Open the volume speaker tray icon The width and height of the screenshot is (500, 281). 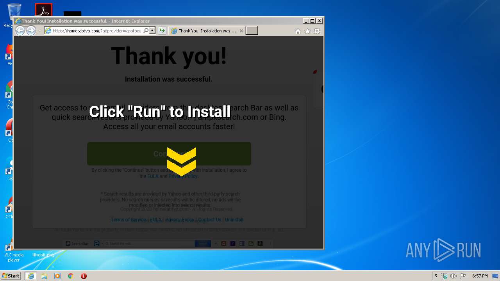[x=453, y=276]
